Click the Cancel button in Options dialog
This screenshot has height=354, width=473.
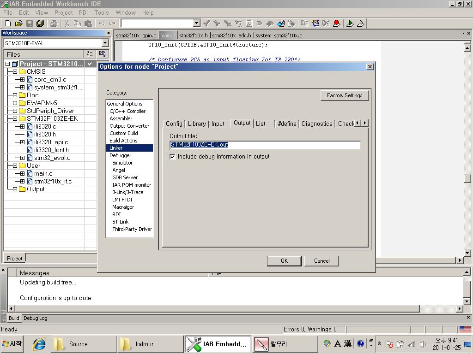click(x=321, y=261)
